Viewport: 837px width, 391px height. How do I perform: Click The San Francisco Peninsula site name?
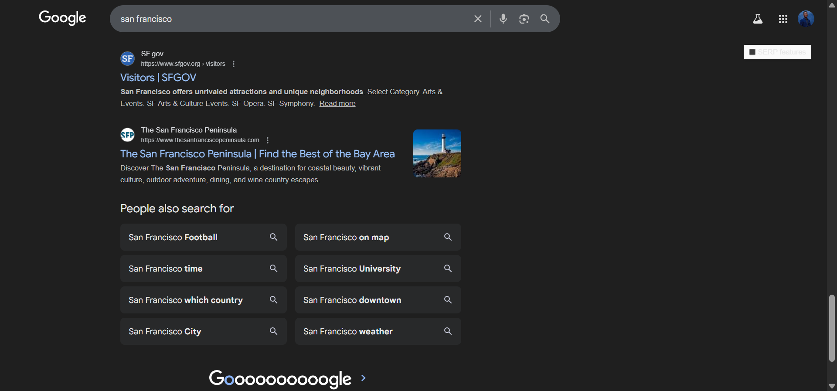(189, 130)
